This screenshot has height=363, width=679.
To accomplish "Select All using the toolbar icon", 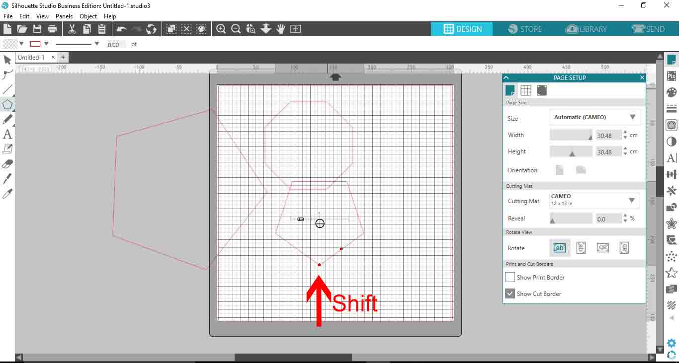I will tap(171, 29).
